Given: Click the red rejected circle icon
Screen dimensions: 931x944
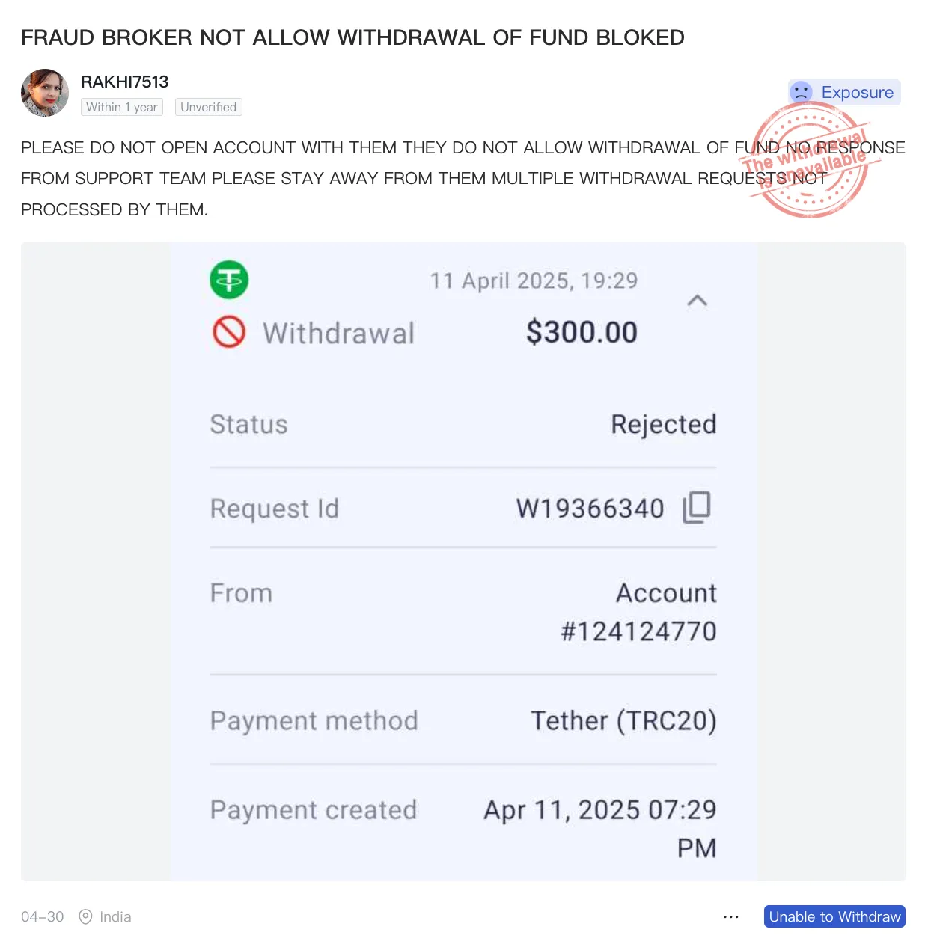Looking at the screenshot, I should [x=229, y=331].
